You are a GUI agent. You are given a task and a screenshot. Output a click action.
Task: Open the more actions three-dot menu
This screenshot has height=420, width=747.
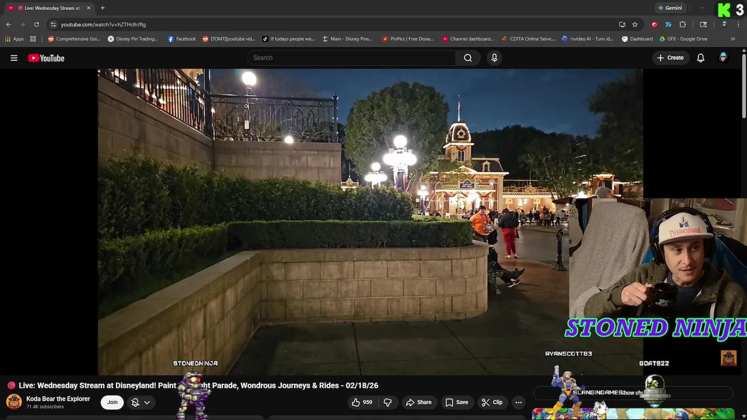click(518, 402)
